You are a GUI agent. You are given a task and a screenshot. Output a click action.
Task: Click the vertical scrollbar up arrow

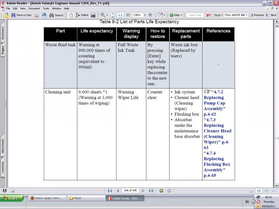click(x=277, y=26)
